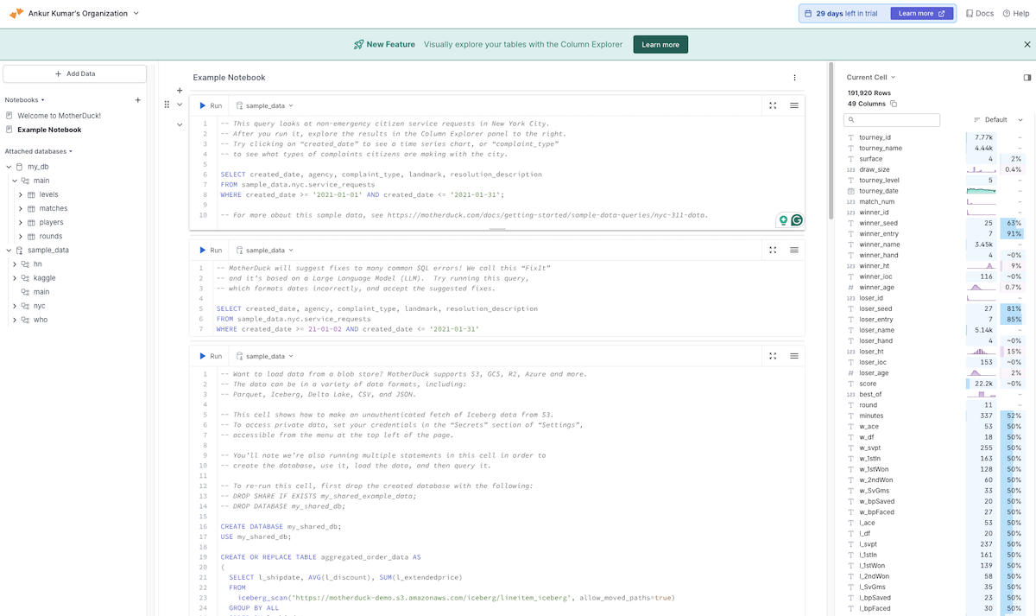Select the Example Notebook entry
Screen dimensions: 1036x616
pos(49,130)
